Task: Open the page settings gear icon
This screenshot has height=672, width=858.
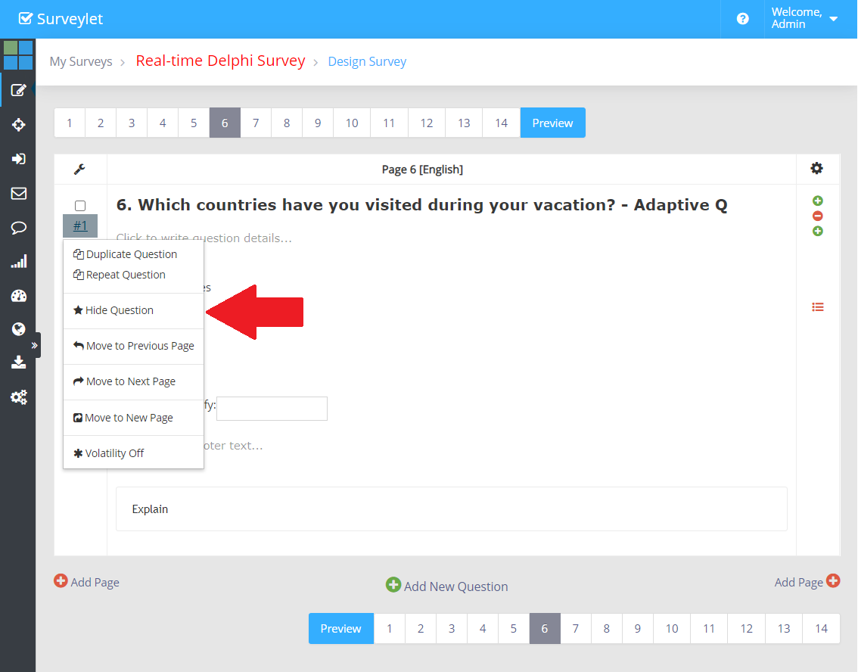Action: pos(816,169)
